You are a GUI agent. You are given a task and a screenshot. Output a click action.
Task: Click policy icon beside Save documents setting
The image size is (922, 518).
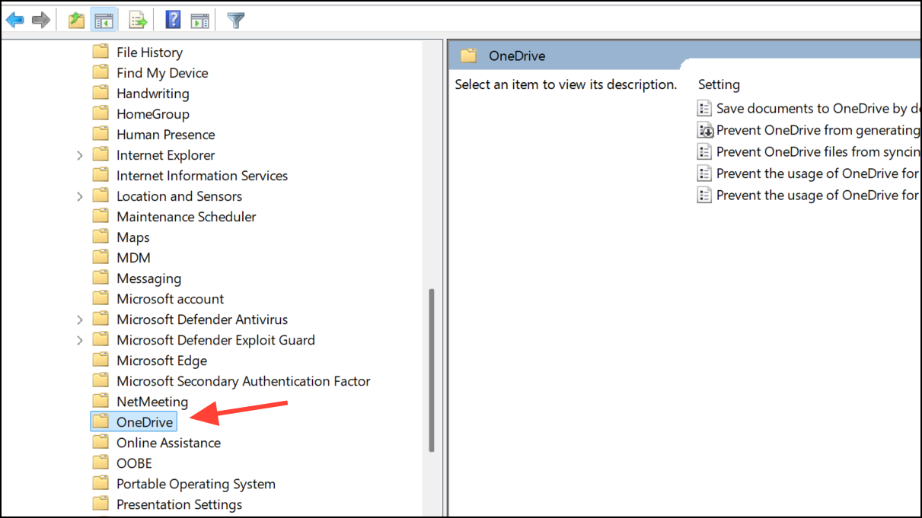pos(705,108)
